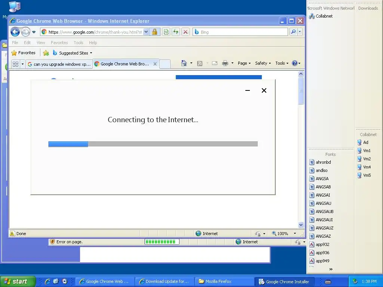
Task: Go back using the IE Back arrow
Action: [x=15, y=32]
